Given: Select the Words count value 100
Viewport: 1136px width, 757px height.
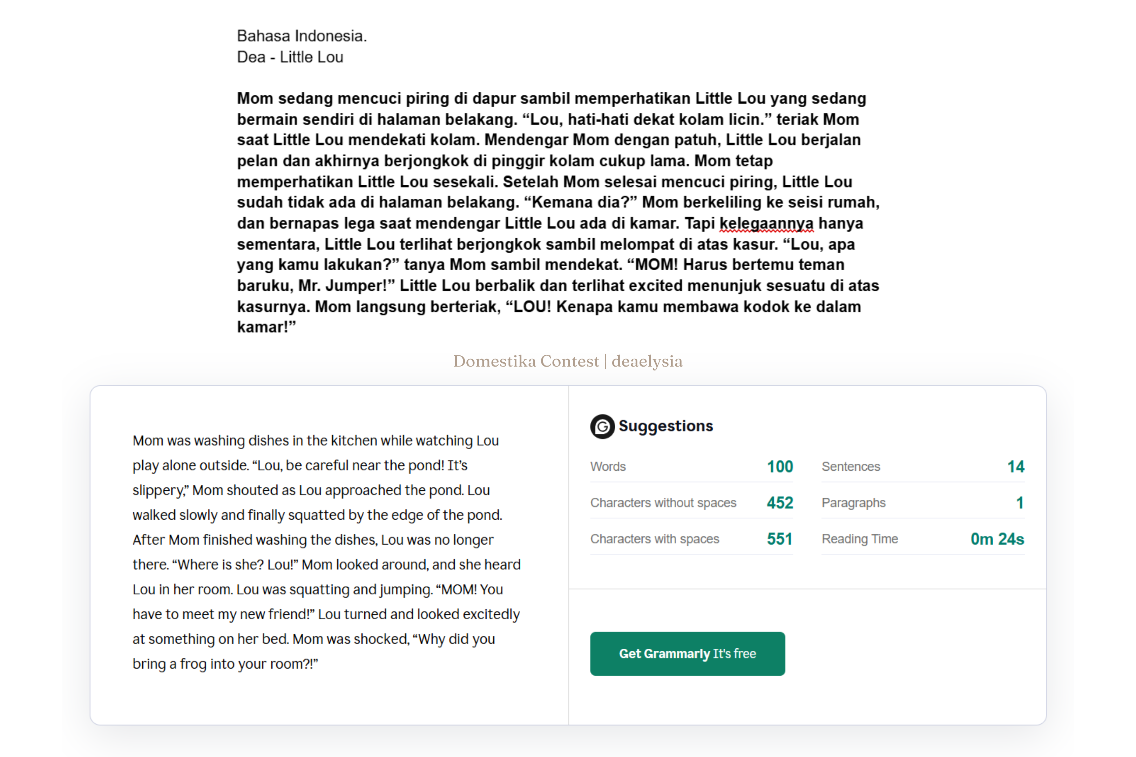Looking at the screenshot, I should coord(779,466).
